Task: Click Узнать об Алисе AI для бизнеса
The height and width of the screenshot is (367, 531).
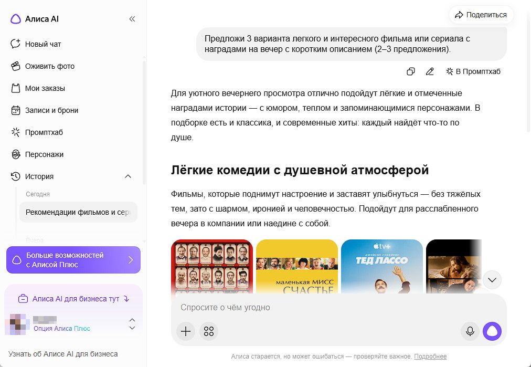Action: pyautogui.click(x=63, y=354)
